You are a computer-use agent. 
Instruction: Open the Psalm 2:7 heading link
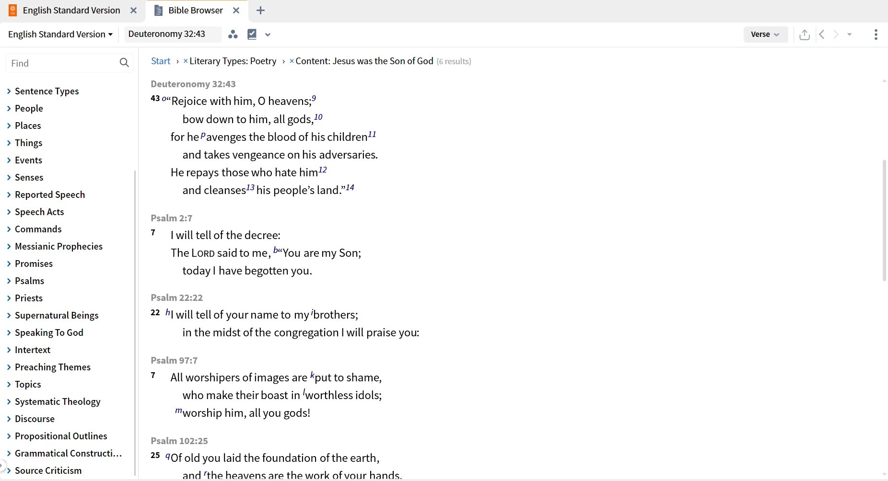point(172,218)
